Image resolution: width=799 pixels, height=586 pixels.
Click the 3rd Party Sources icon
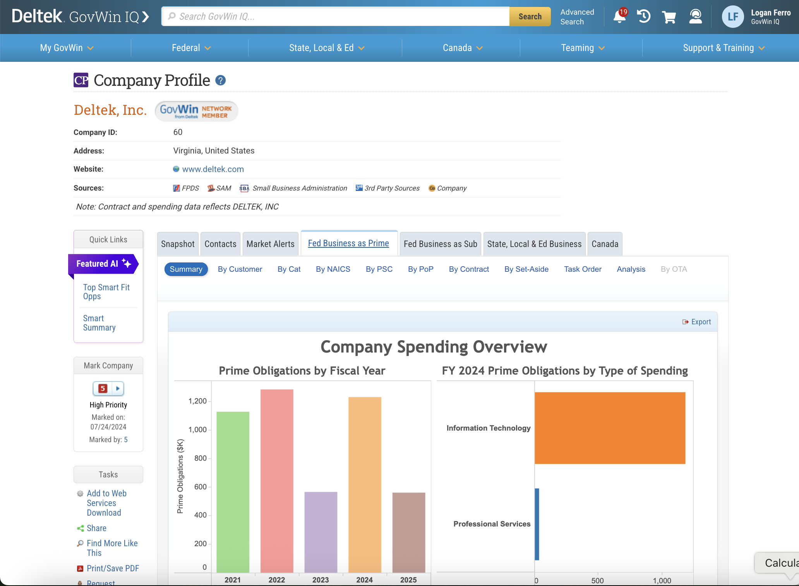359,188
